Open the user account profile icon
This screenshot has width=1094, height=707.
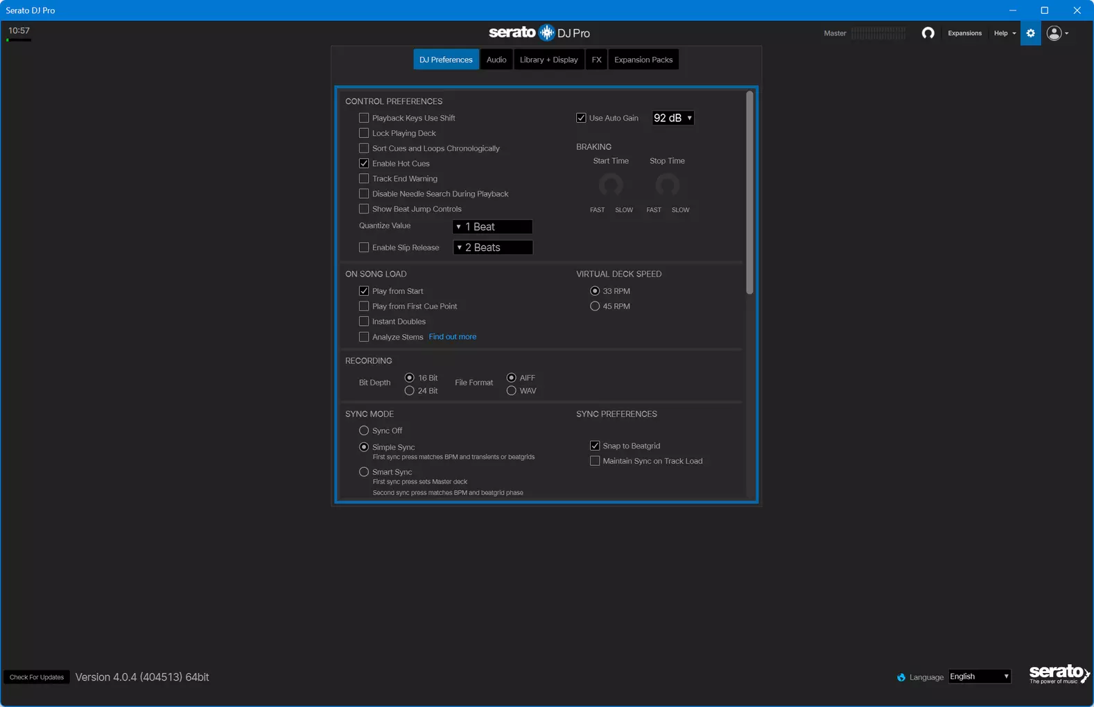[1054, 33]
